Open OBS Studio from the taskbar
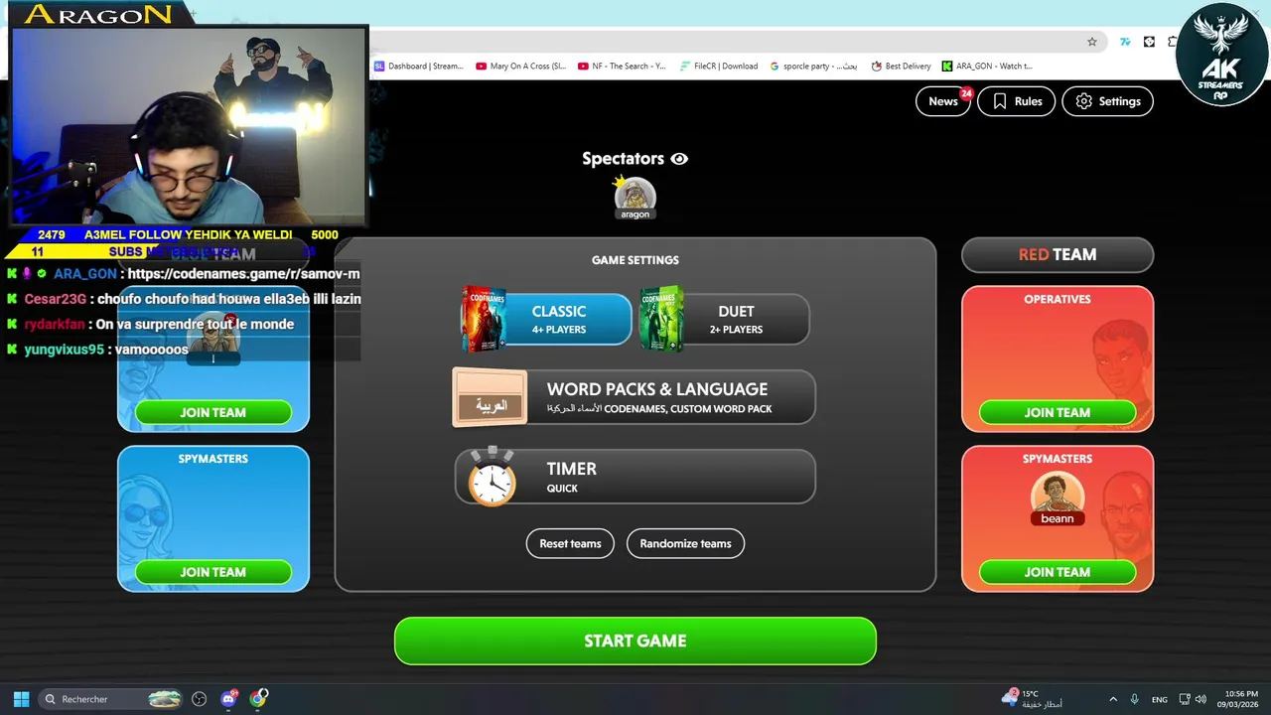Image resolution: width=1271 pixels, height=715 pixels. [x=199, y=699]
